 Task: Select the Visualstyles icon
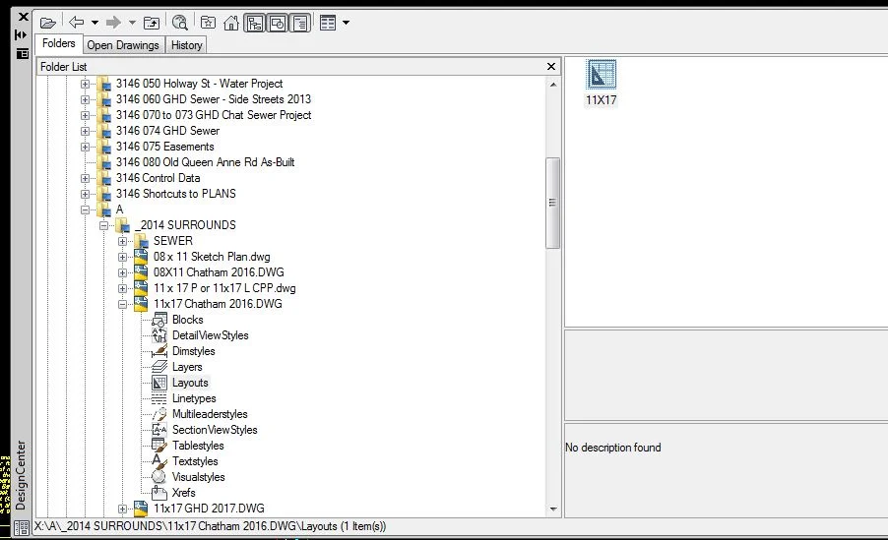pos(159,477)
